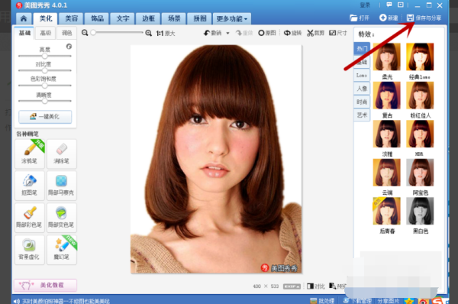
Task: Select the 消除笔 eraser pen tool
Action: click(x=62, y=154)
